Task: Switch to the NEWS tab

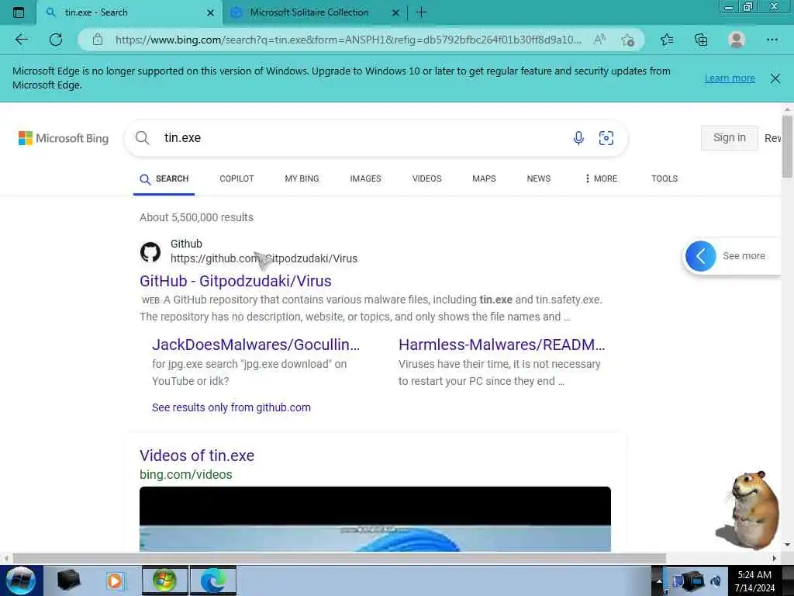Action: pyautogui.click(x=539, y=179)
